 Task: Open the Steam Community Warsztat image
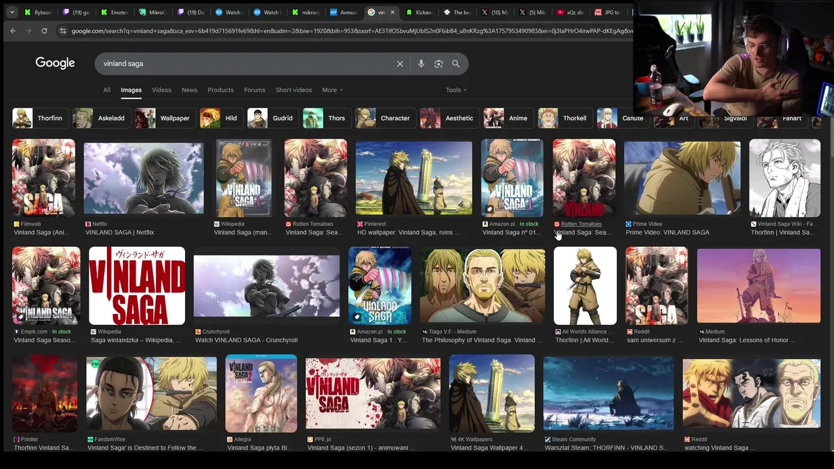[609, 393]
